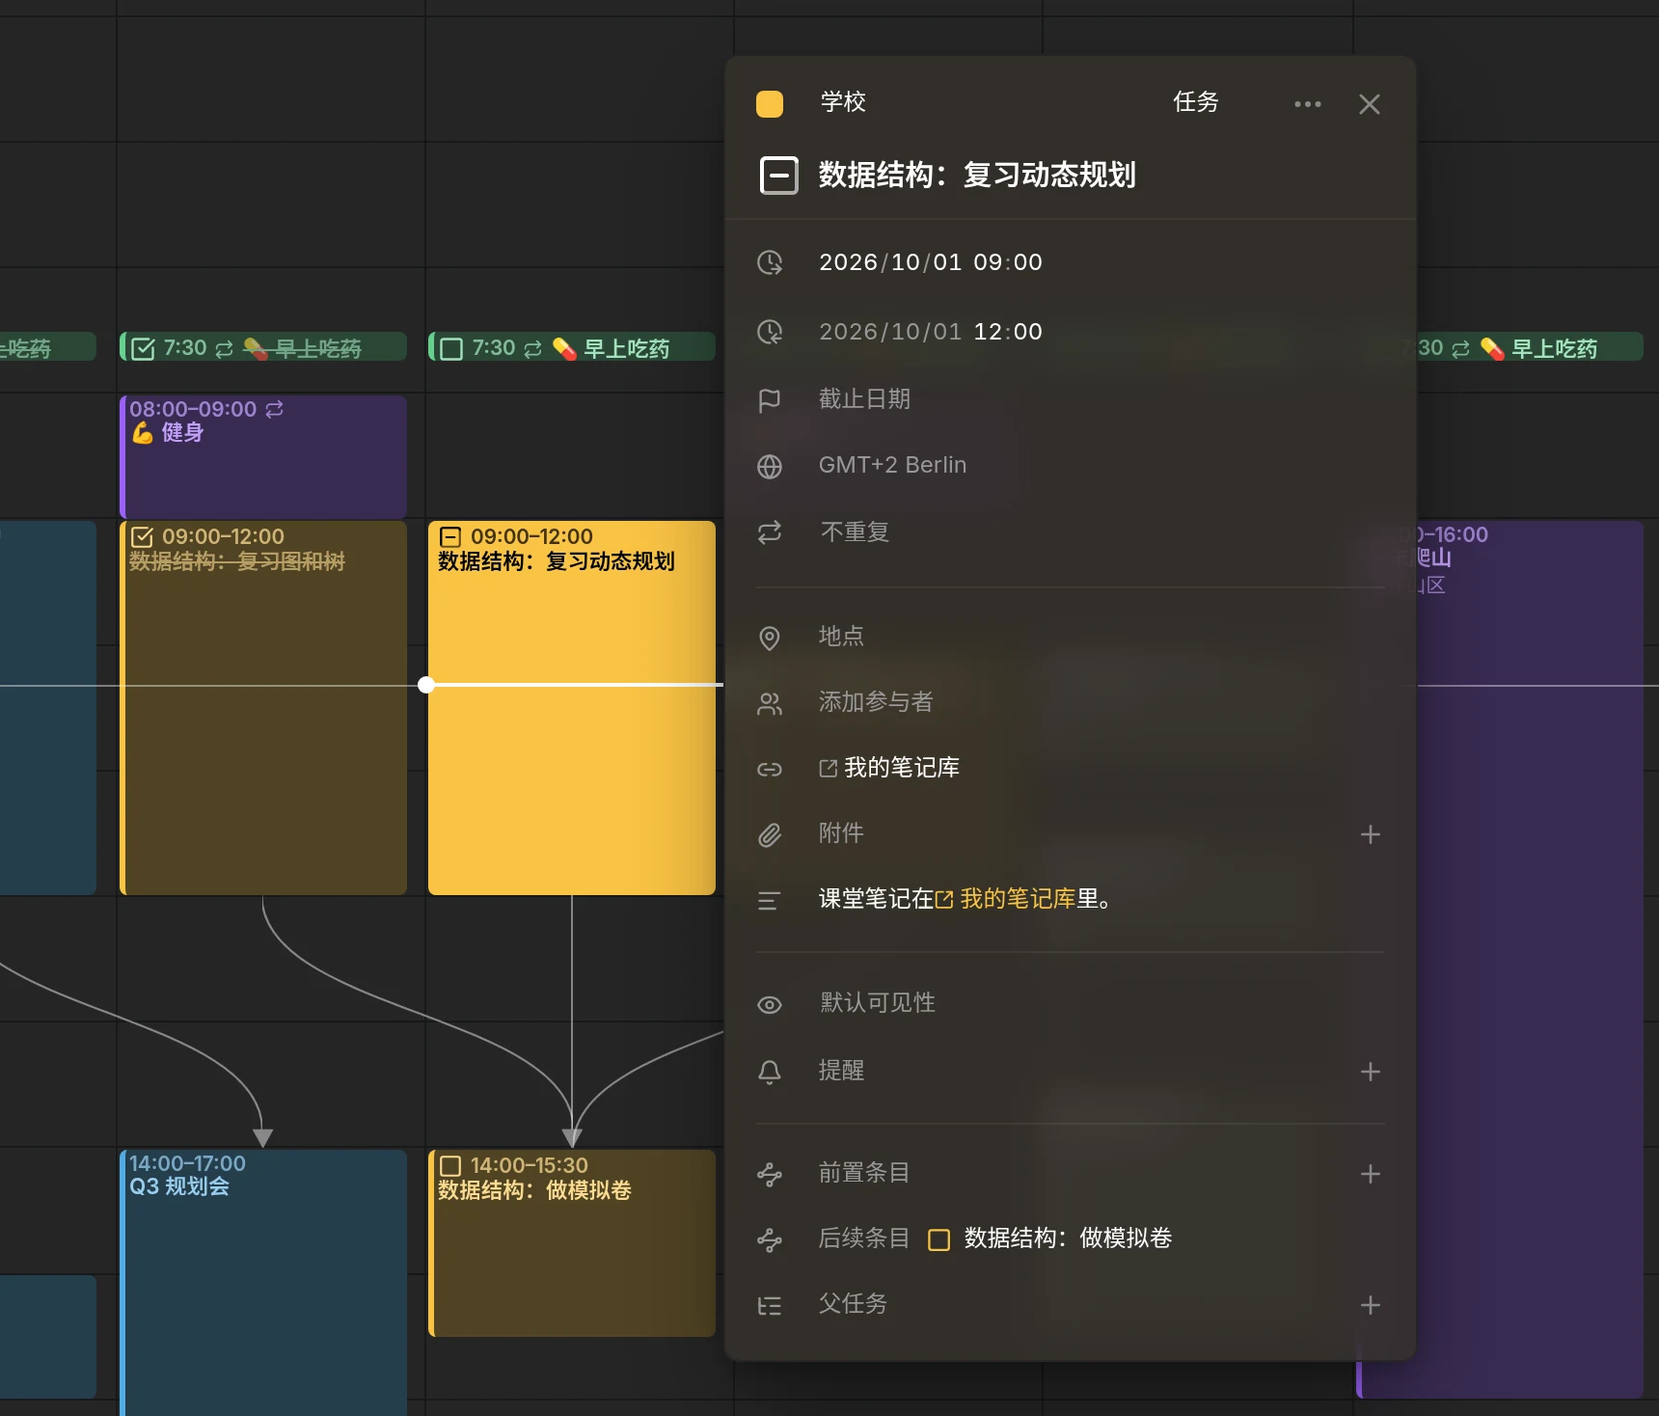Click the start-time clock icon
Viewport: 1659px width, 1416px height.
tap(770, 262)
